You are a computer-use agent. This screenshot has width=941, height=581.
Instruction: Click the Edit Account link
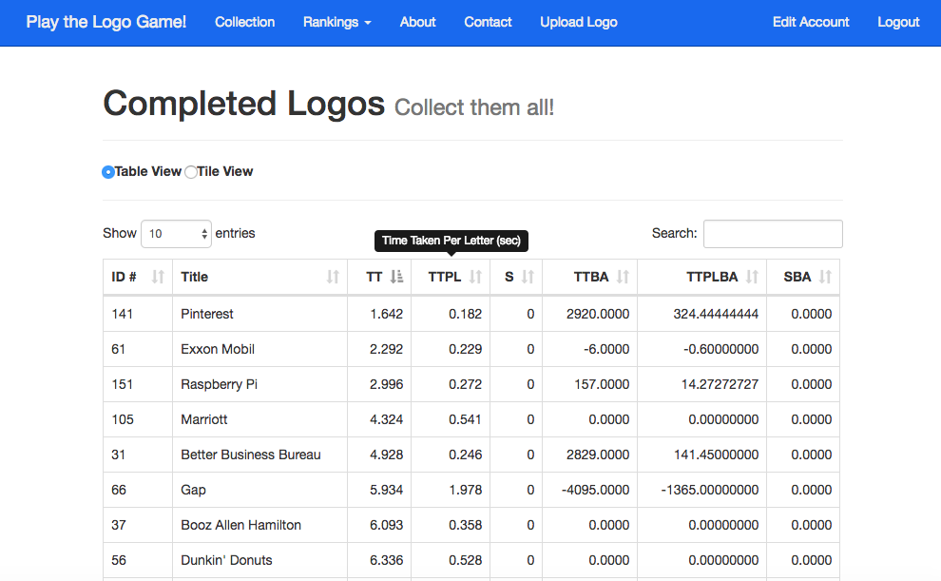tap(811, 22)
